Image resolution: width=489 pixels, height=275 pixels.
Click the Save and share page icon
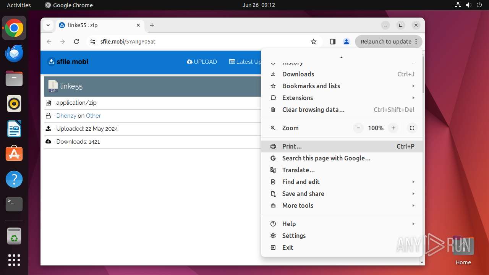tap(273, 194)
